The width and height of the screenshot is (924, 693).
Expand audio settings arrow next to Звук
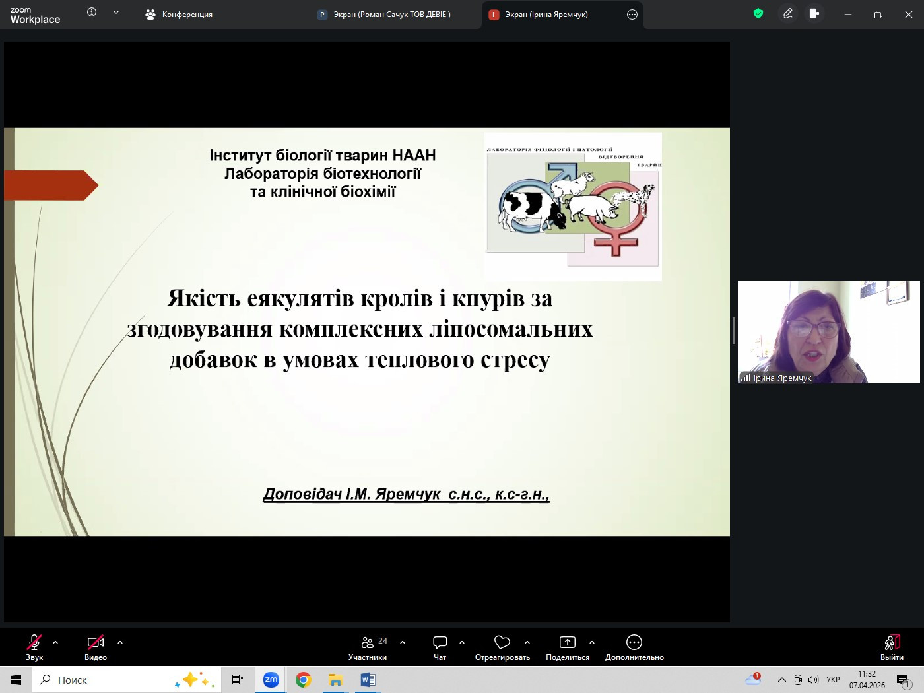coord(55,642)
